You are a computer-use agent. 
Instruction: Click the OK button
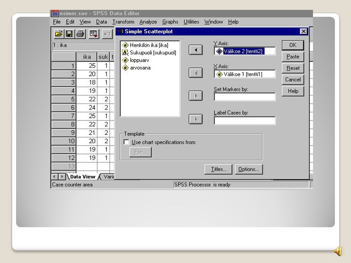pos(293,45)
